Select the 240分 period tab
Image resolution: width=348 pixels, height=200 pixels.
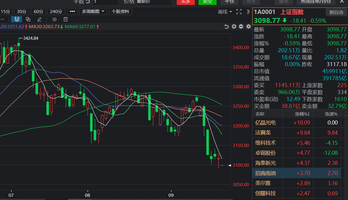[56, 12]
